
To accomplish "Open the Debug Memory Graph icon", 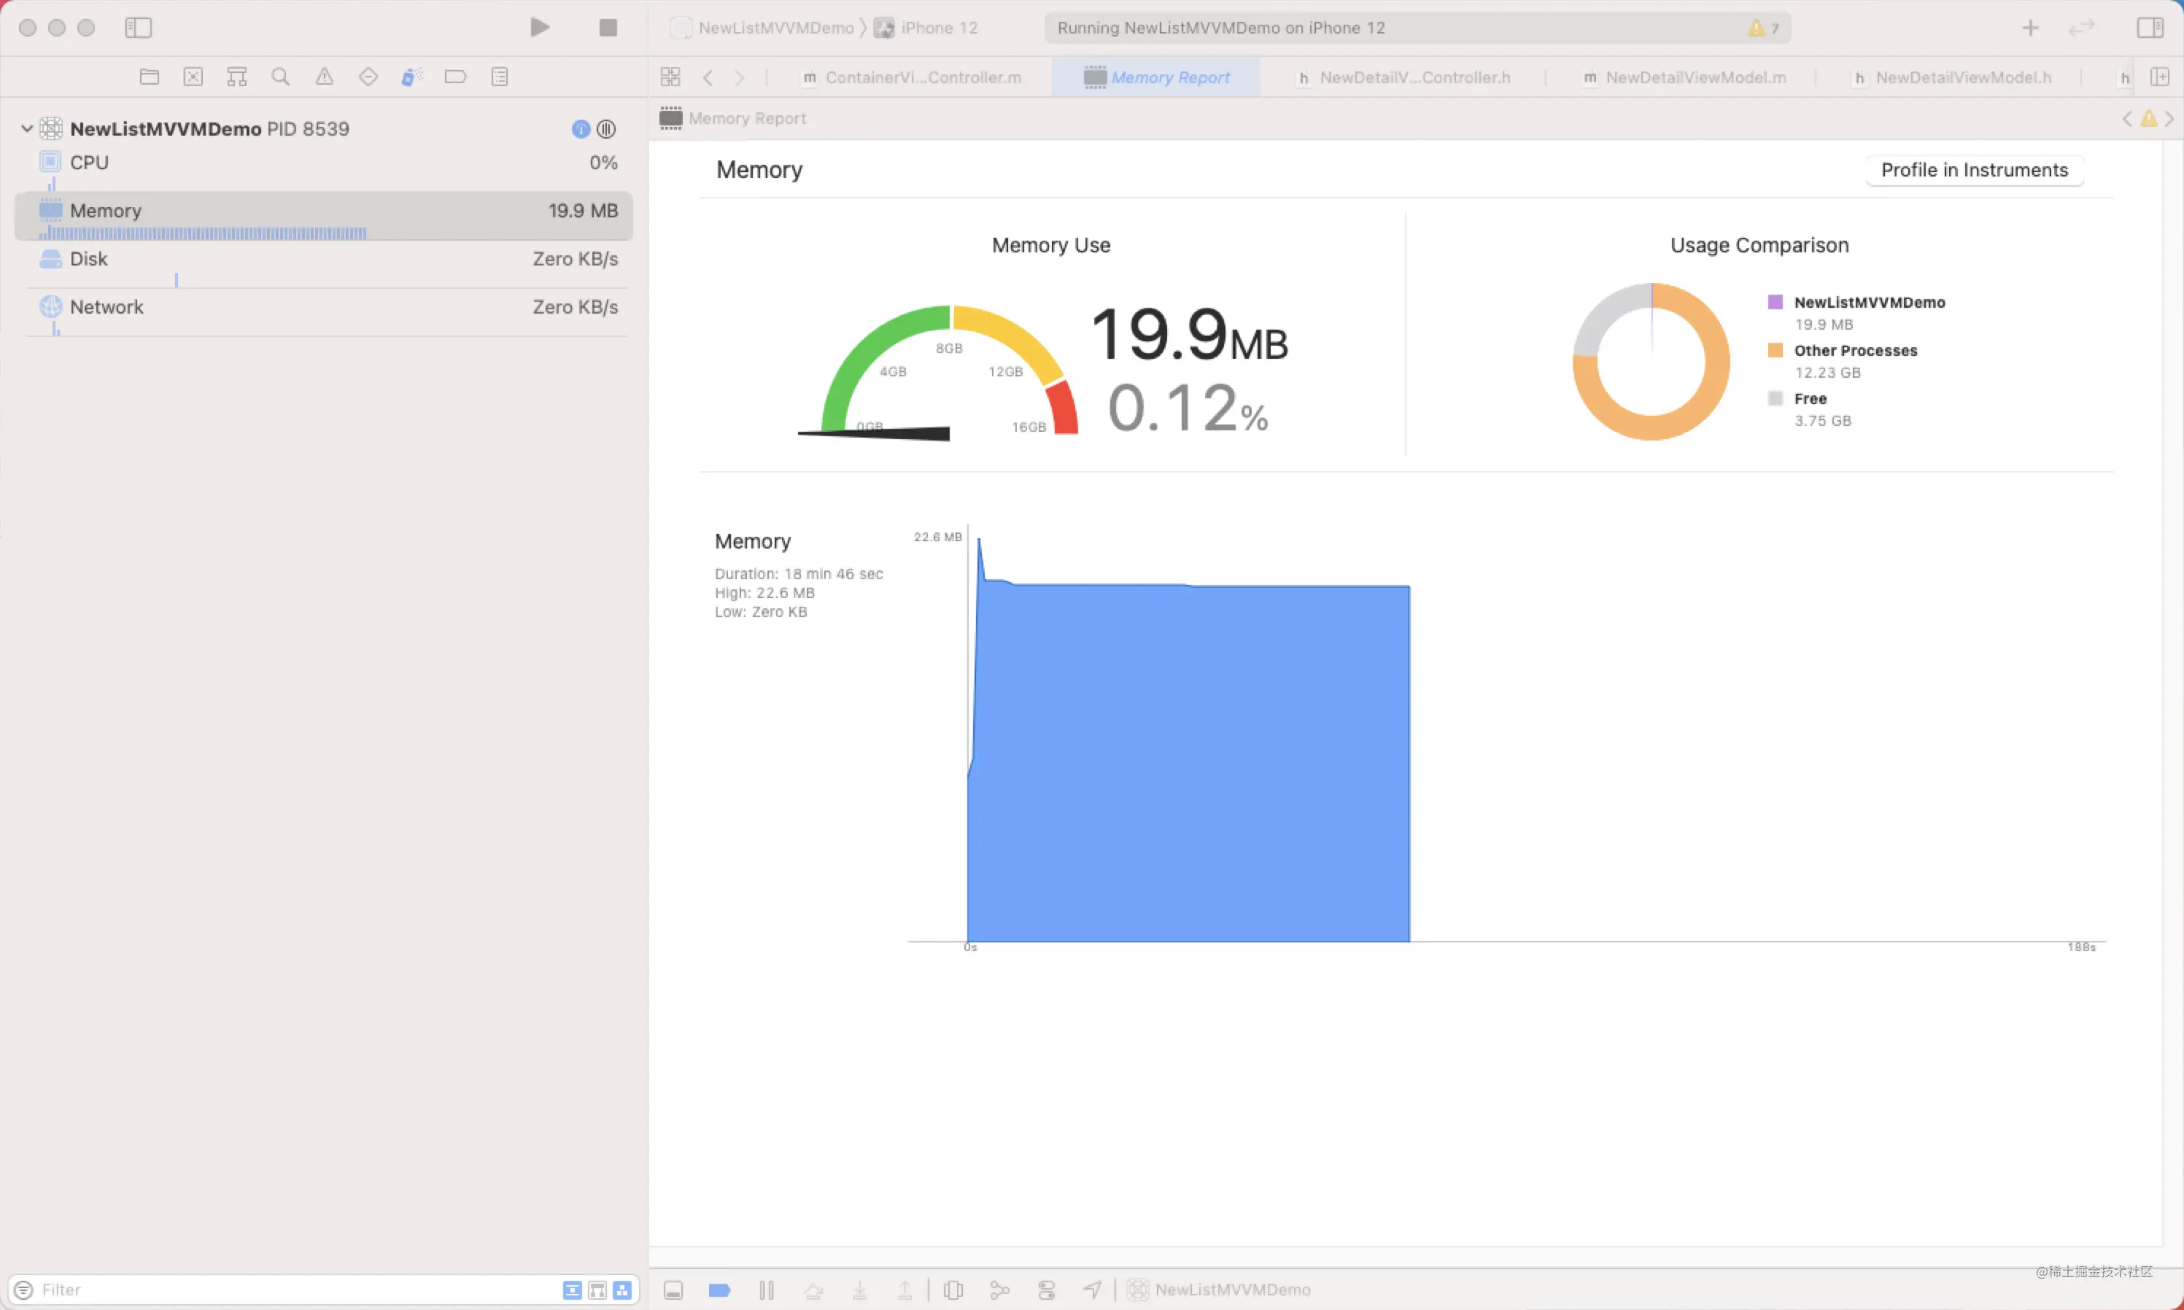I will click(999, 1290).
